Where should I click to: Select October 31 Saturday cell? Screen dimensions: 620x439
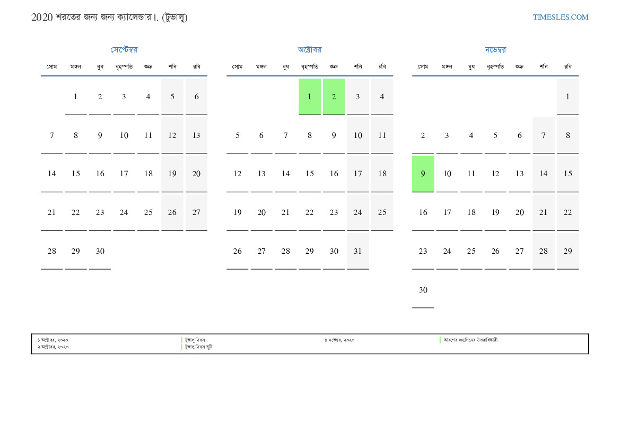tap(358, 252)
